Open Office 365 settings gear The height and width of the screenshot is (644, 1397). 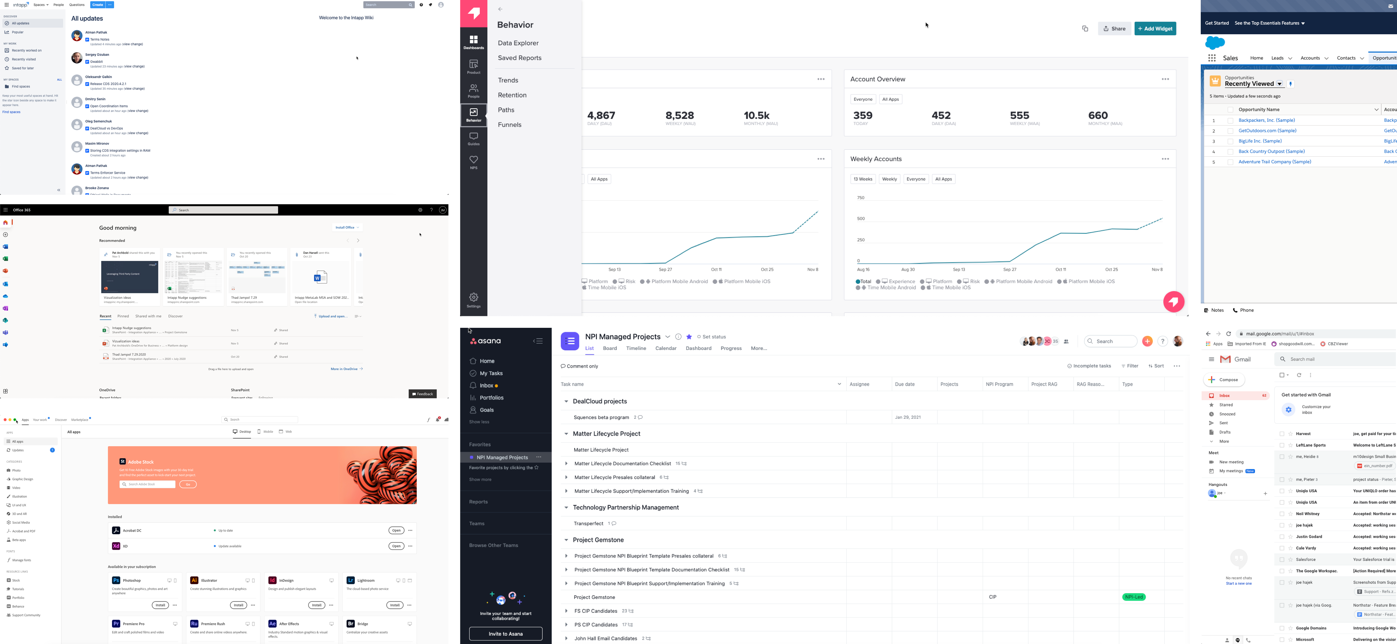pos(420,210)
